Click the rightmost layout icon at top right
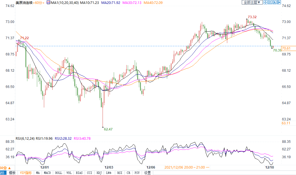The height and width of the screenshot is (175, 296). (x=279, y=2)
